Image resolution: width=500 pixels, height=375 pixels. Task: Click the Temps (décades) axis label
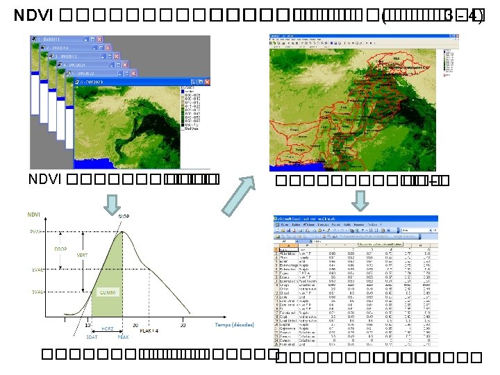pos(235,324)
